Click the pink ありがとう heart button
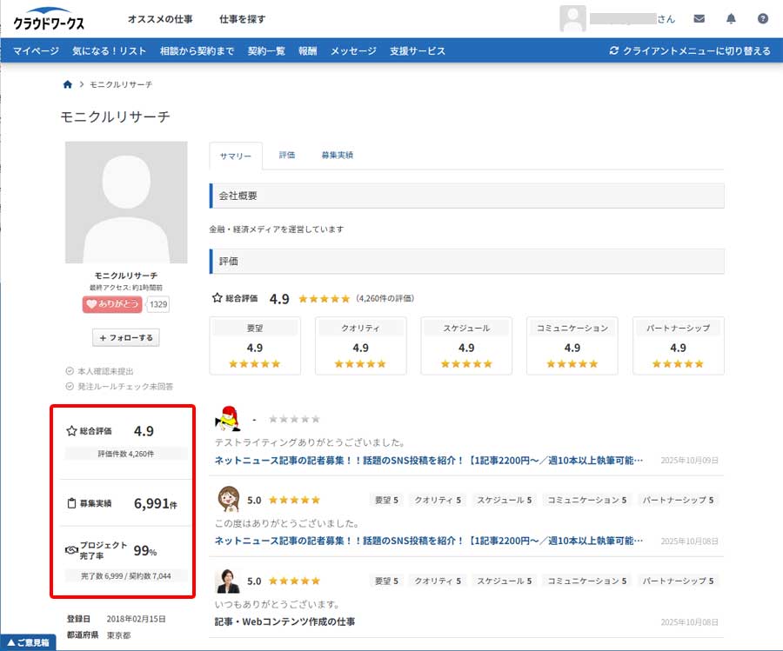 pyautogui.click(x=113, y=304)
